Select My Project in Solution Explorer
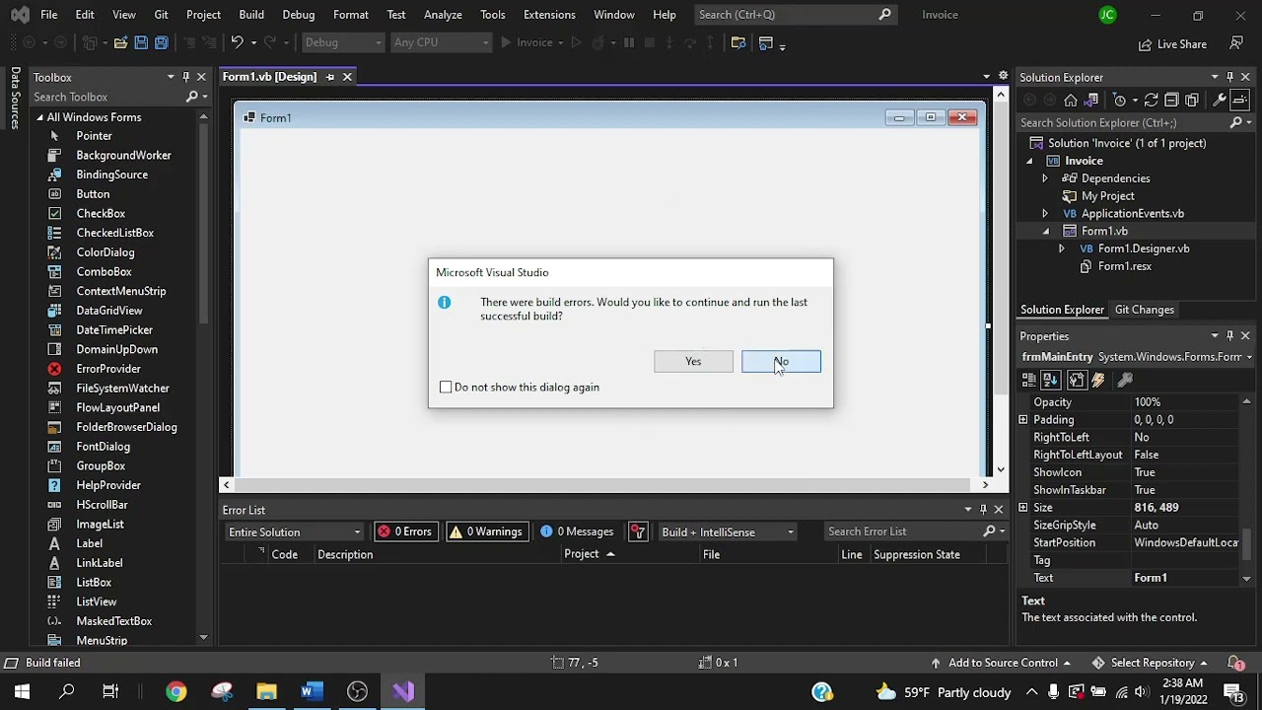Image resolution: width=1262 pixels, height=710 pixels. click(x=1107, y=196)
